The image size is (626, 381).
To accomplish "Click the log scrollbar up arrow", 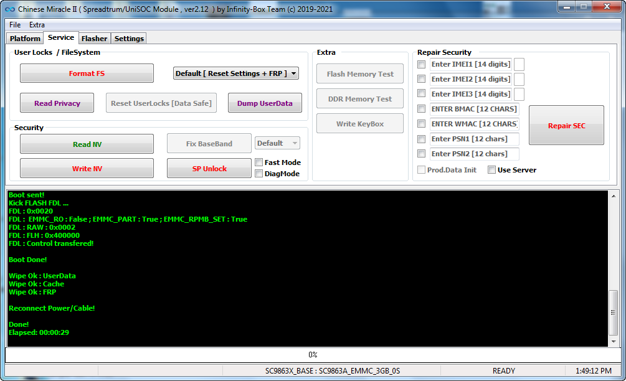I will (x=613, y=196).
